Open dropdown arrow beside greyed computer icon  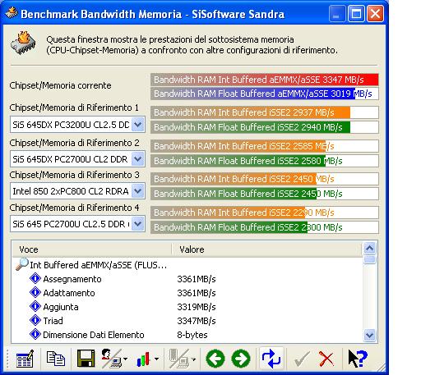point(194,359)
